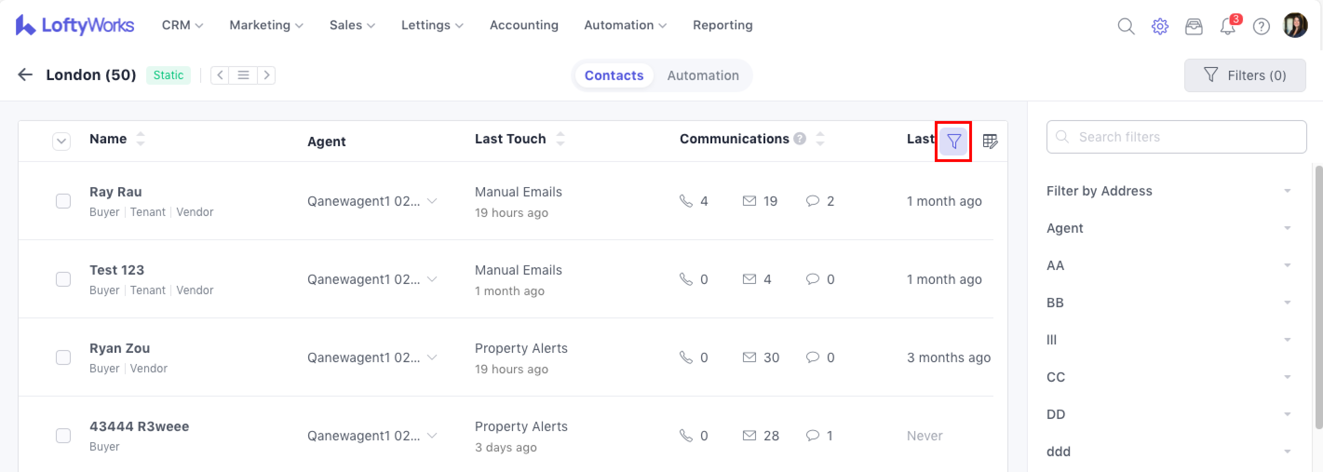Tick the checkbox for Ray Rau

pyautogui.click(x=63, y=201)
